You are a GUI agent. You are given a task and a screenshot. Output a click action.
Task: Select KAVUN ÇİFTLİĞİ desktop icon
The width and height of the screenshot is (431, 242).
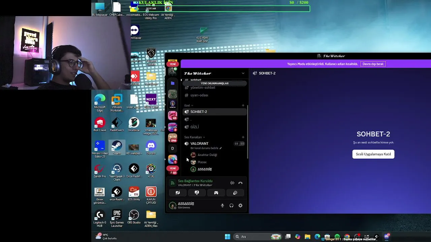(x=151, y=196)
